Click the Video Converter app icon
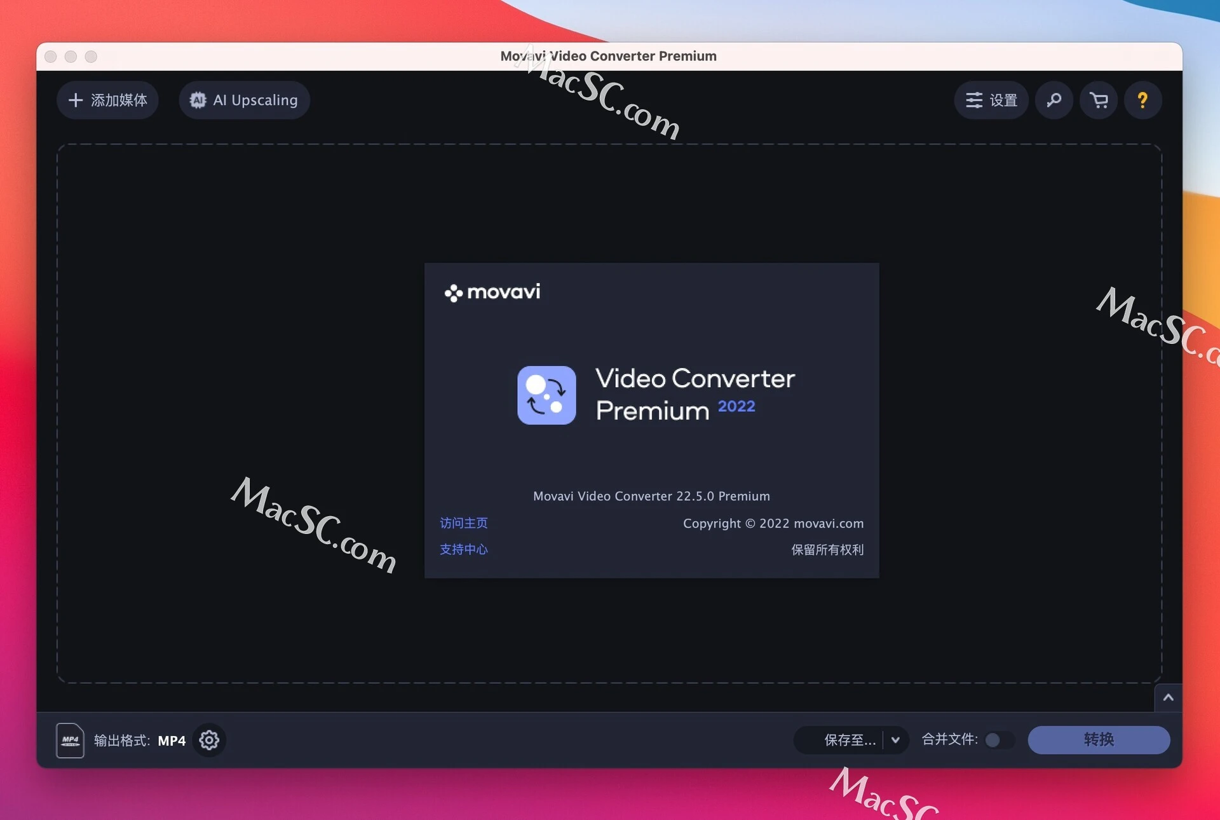This screenshot has height=820, width=1220. (546, 395)
